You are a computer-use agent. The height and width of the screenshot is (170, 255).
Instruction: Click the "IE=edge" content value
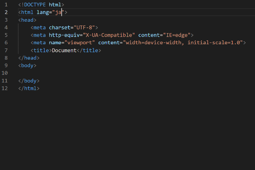coord(177,35)
